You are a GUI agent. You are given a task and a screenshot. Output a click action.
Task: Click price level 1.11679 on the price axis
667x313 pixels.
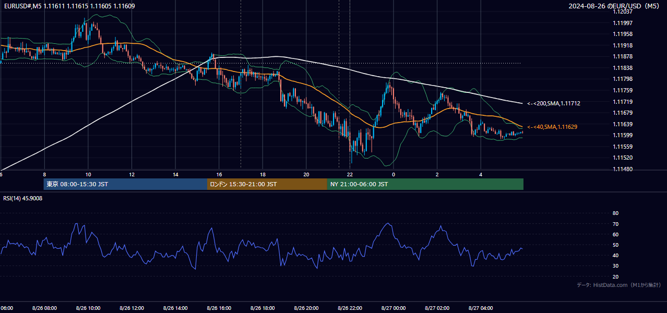pyautogui.click(x=623, y=113)
